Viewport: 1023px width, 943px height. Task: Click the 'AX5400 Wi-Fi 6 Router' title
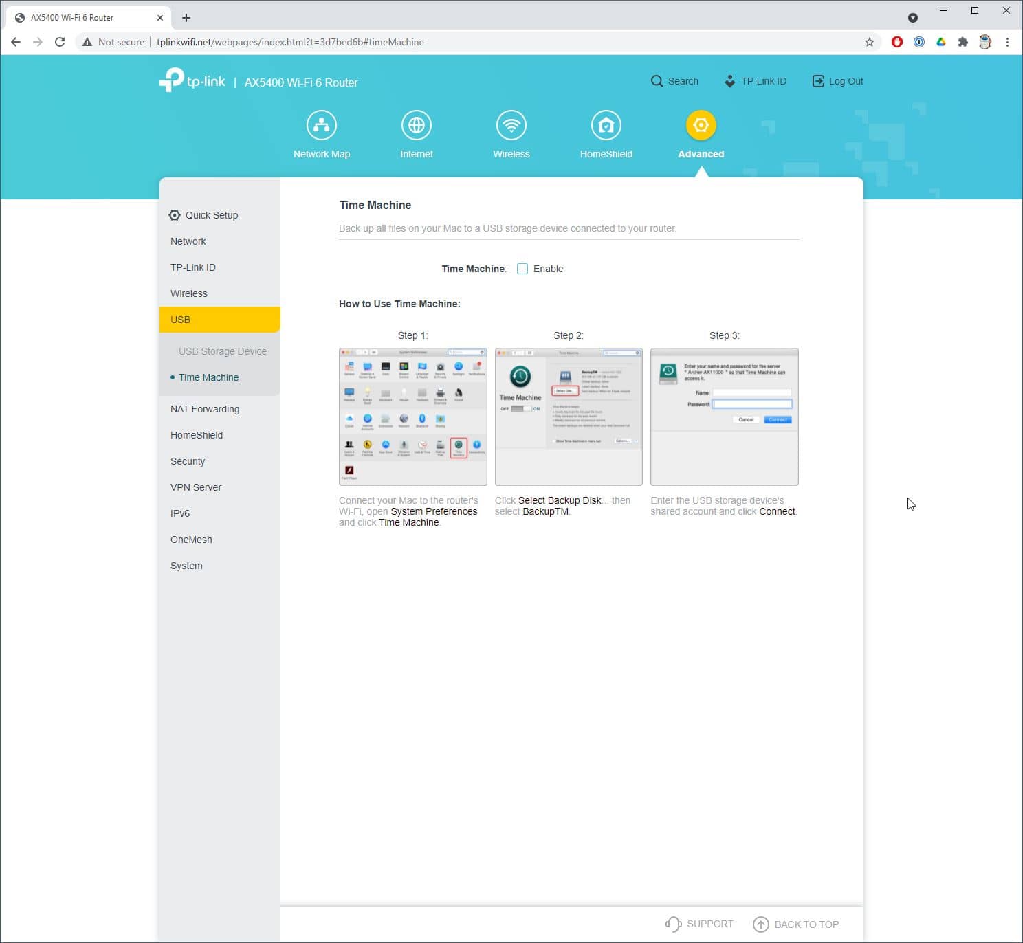pos(301,82)
